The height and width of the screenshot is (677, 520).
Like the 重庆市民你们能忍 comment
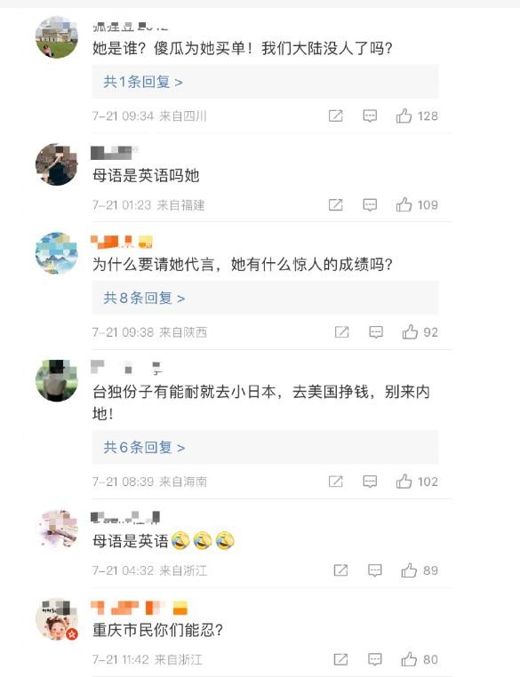coord(409,659)
